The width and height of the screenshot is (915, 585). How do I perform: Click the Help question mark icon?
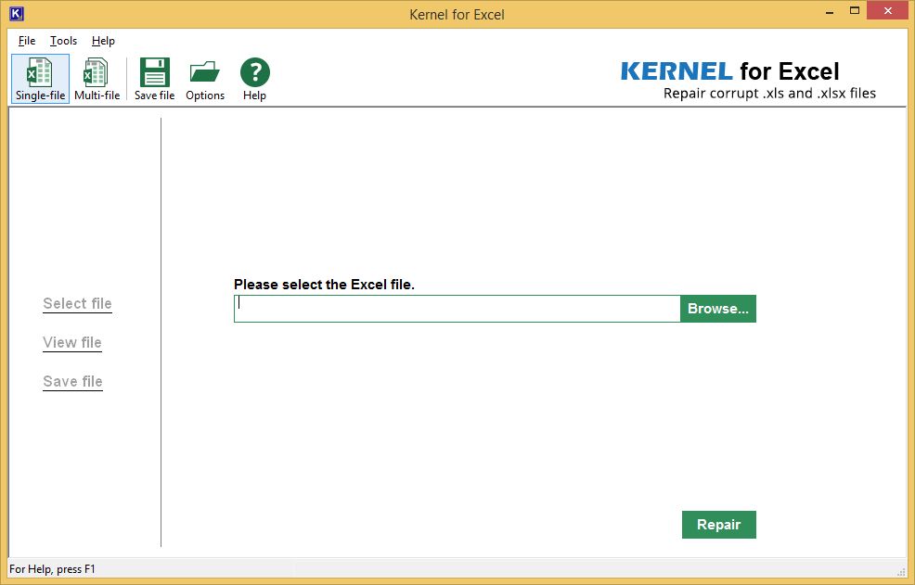(254, 79)
